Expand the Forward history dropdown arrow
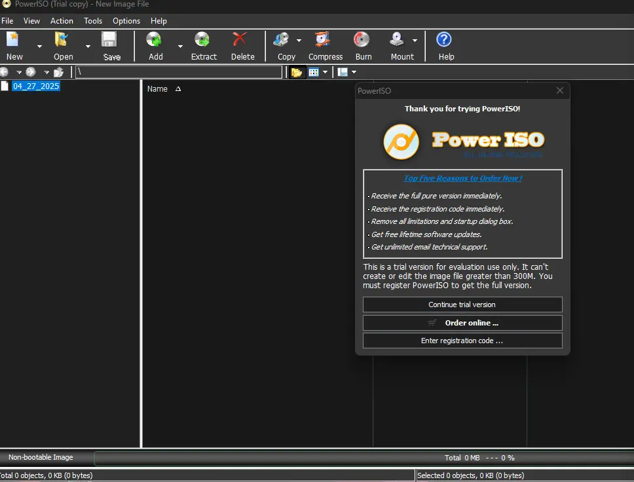Viewport: 634px width, 482px height. [x=47, y=73]
